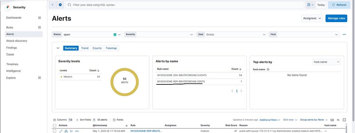Select all alerts checkbox in header
Image resolution: width=355 pixels, height=133 pixels.
54,125
